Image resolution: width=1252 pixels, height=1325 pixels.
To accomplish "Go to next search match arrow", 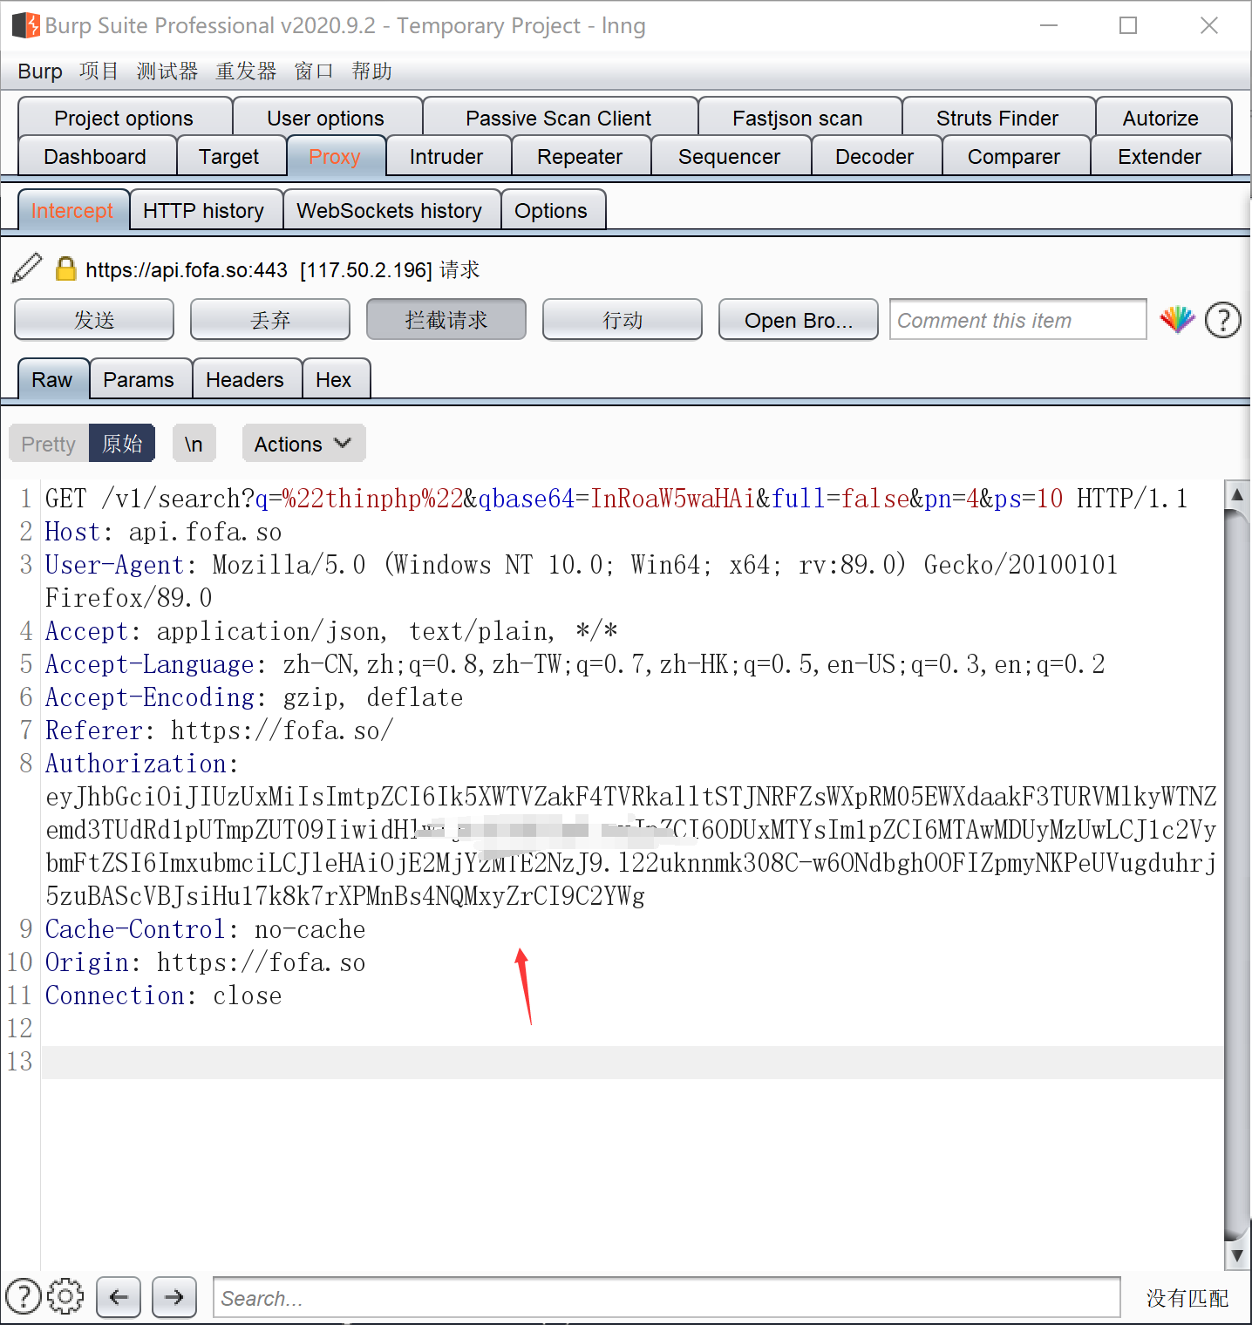I will [174, 1297].
